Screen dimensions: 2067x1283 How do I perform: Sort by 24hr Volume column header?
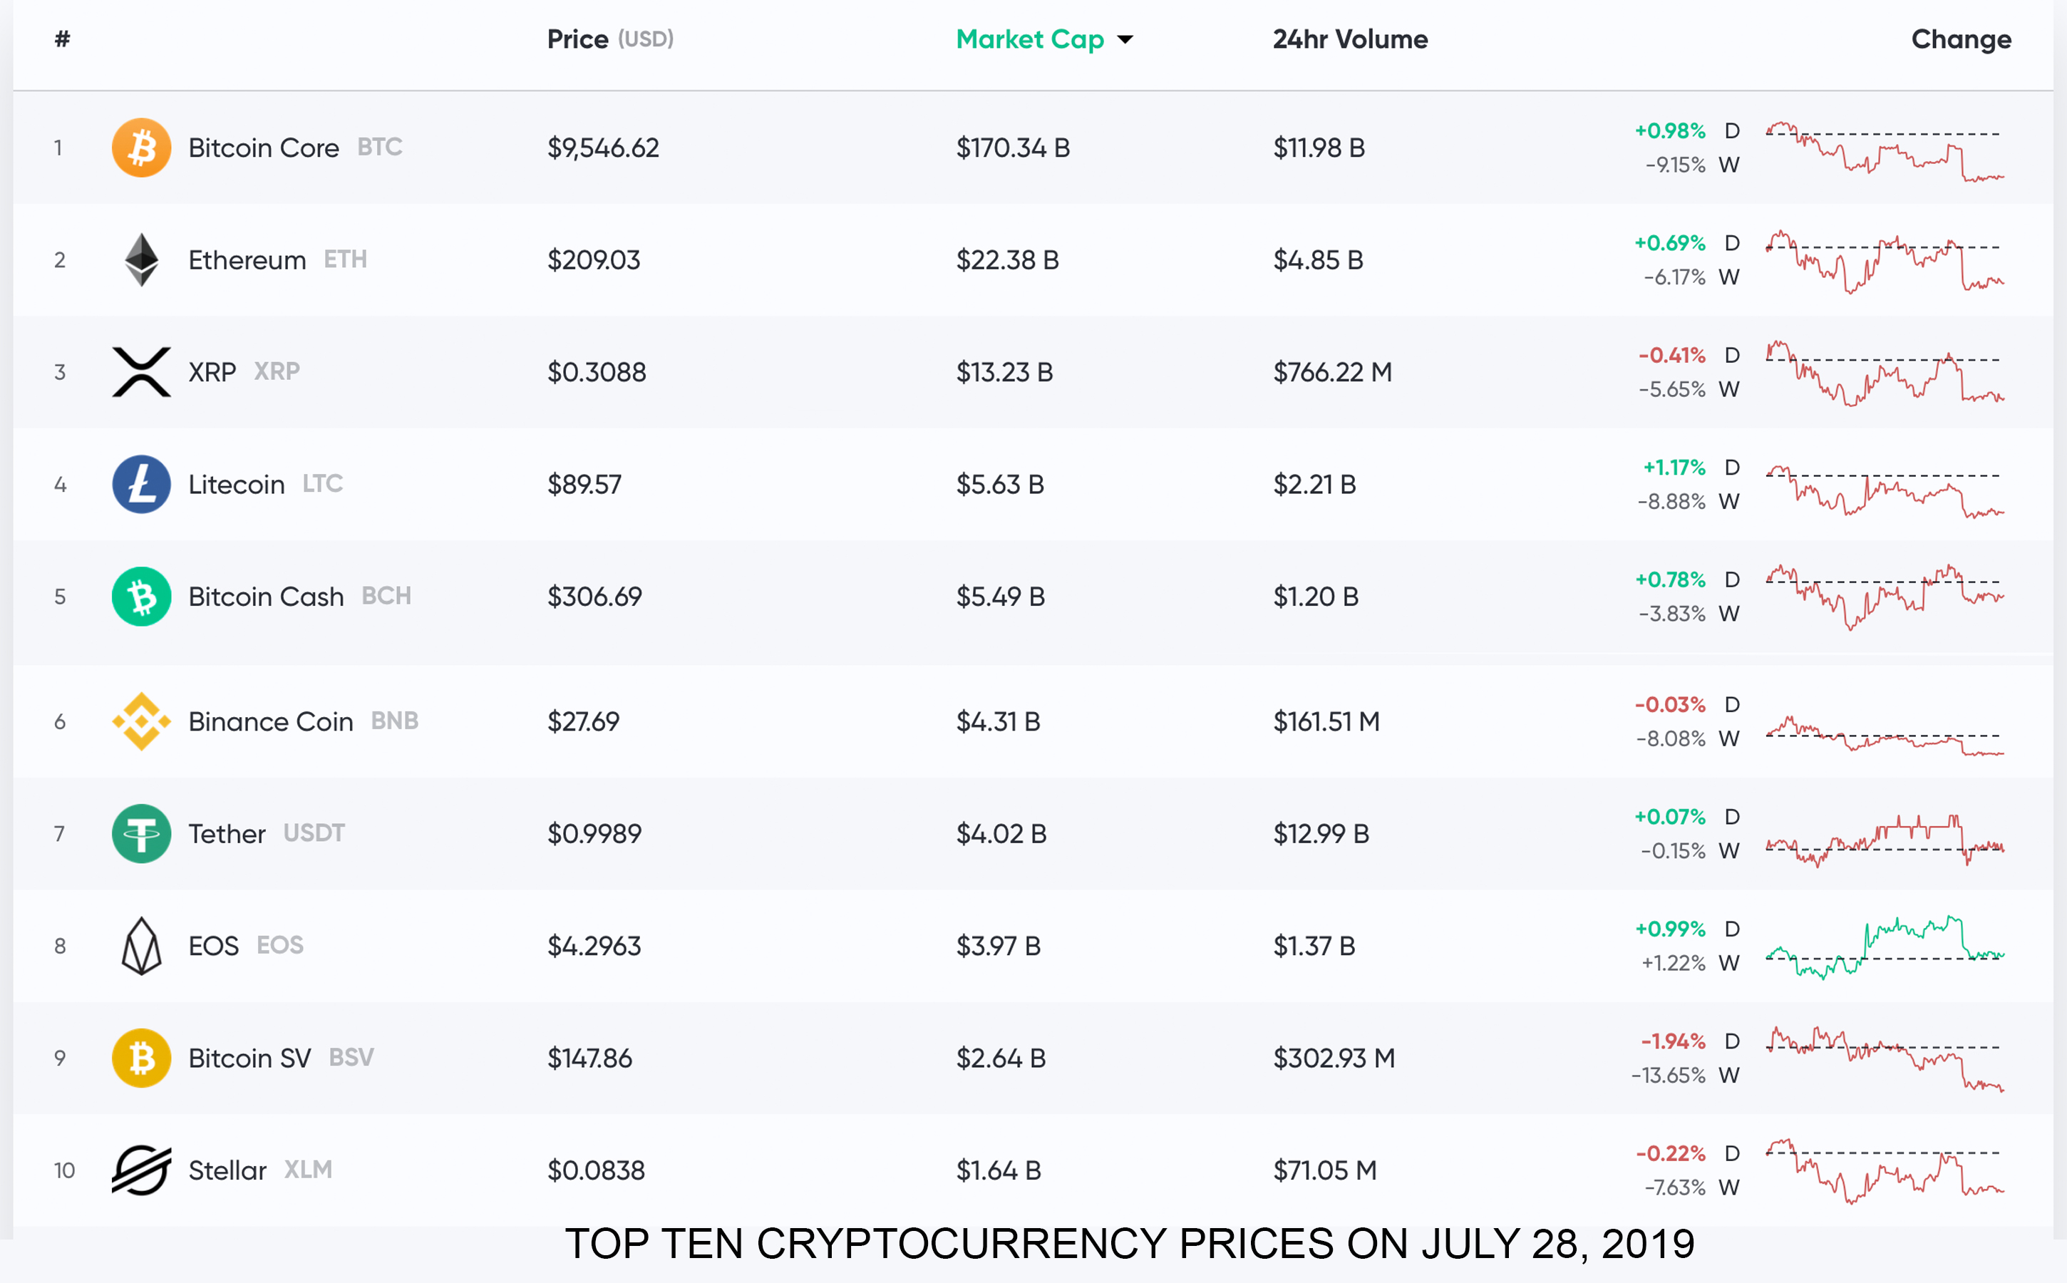pos(1350,39)
